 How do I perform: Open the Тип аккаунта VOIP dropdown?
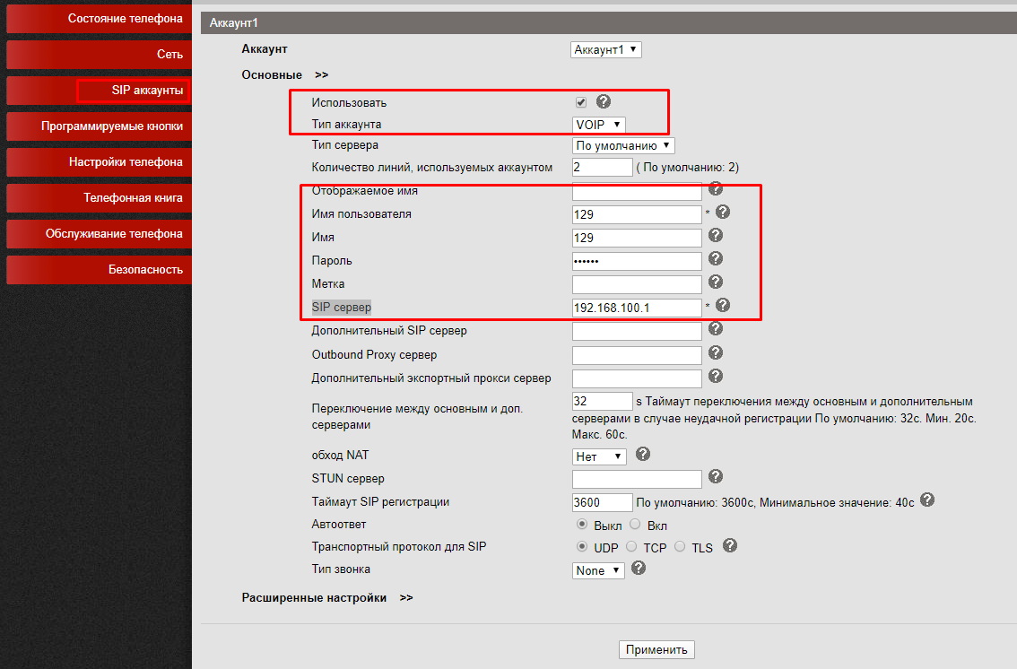[x=598, y=125]
